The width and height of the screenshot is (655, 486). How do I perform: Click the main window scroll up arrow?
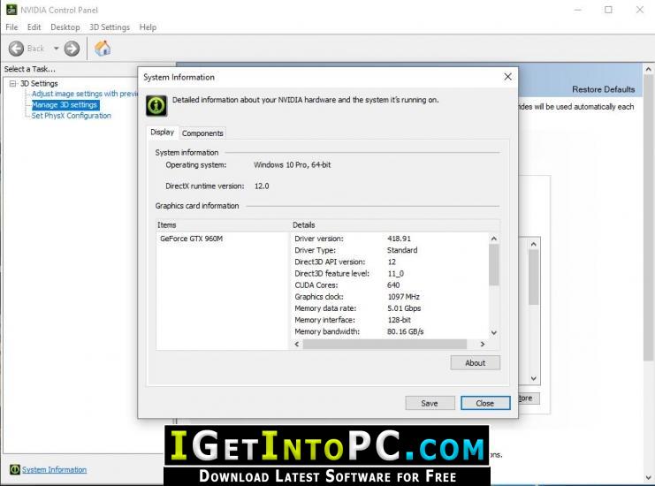point(648,69)
